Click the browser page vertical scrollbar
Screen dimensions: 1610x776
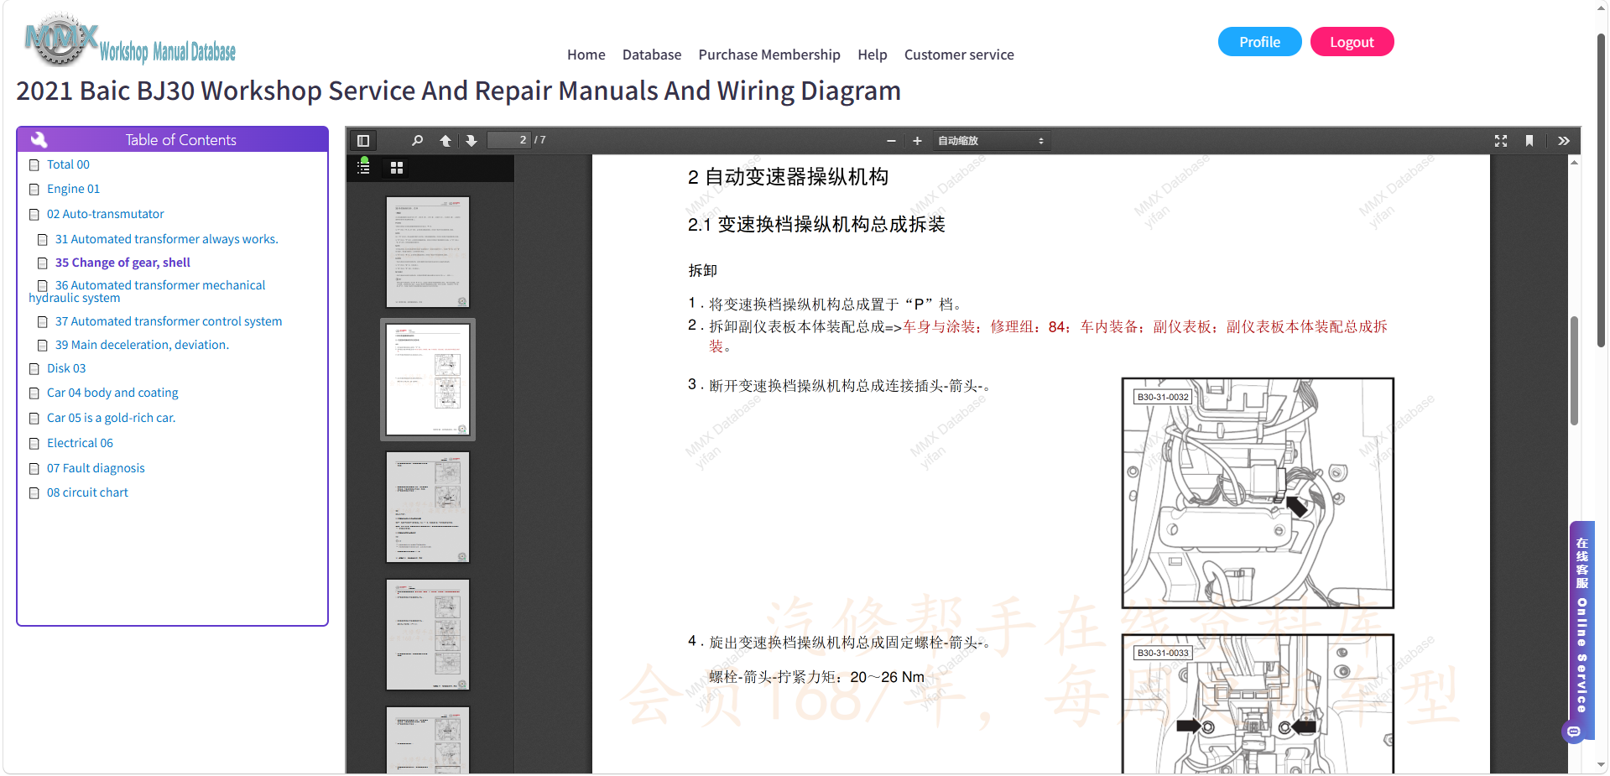[1602, 189]
